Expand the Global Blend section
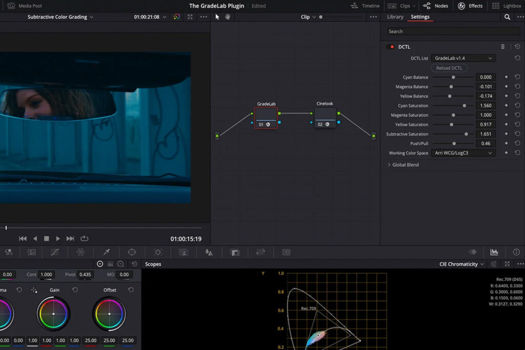Screen dimensions: 525x350 click(x=403, y=165)
